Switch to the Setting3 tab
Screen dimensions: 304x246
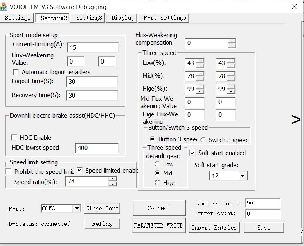[88, 18]
